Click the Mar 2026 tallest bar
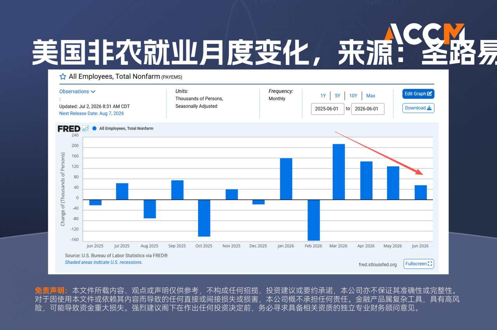 pyautogui.click(x=339, y=172)
